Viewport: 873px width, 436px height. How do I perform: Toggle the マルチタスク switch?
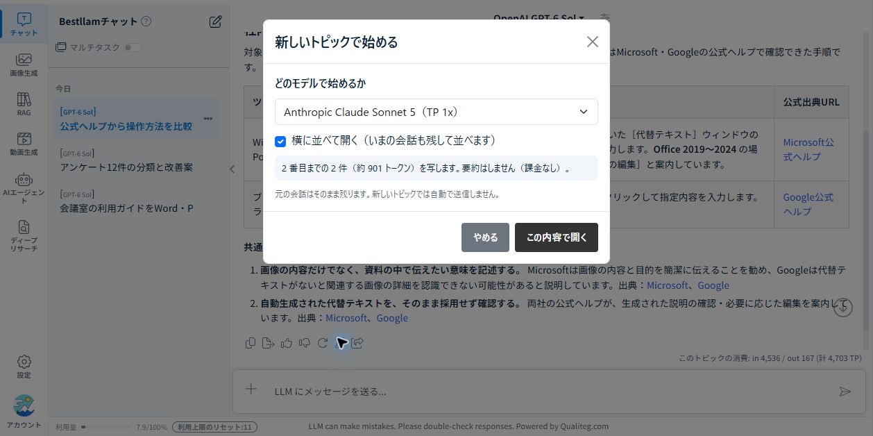click(133, 47)
